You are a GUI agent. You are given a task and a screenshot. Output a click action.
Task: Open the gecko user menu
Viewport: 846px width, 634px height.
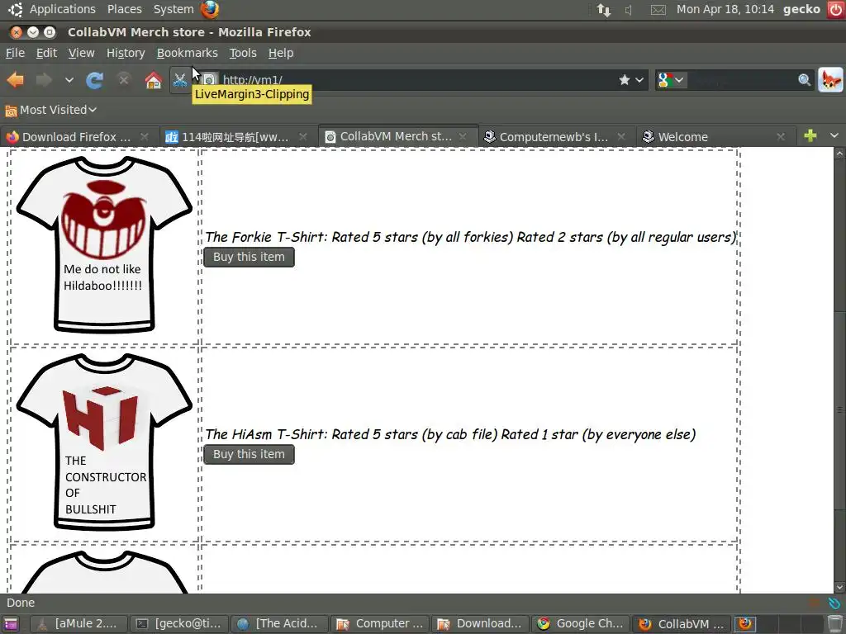[x=801, y=9]
